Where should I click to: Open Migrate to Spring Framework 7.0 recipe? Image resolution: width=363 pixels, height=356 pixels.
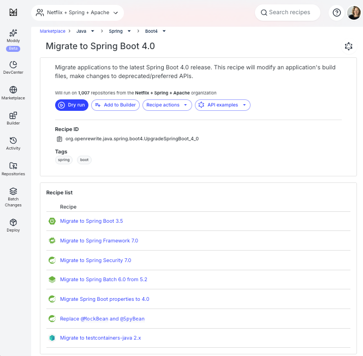[99, 241]
